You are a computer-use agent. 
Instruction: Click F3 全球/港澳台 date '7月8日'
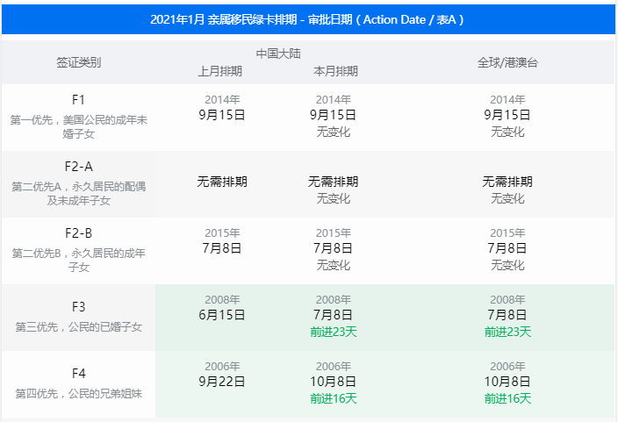click(507, 315)
